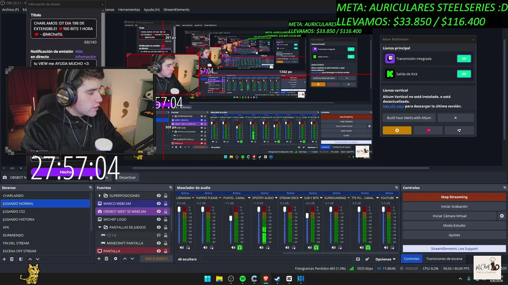Adjust the LIBRARIAN volume fader
508x285 pixels.
coord(179,209)
